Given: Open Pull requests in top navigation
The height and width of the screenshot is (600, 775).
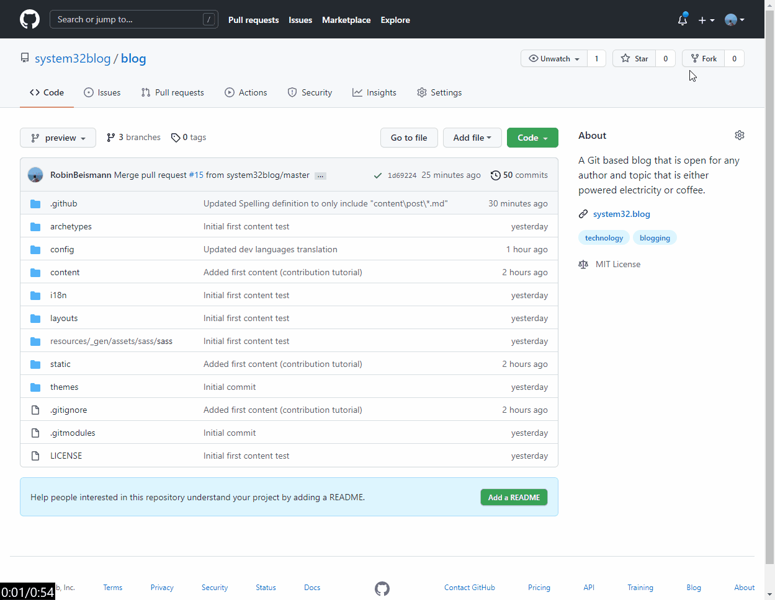Looking at the screenshot, I should pos(253,20).
